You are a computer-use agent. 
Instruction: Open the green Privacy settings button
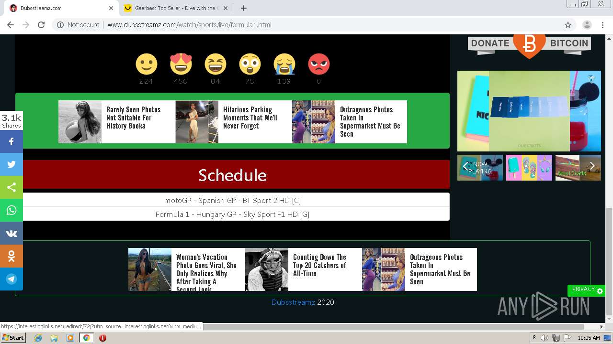click(586, 290)
